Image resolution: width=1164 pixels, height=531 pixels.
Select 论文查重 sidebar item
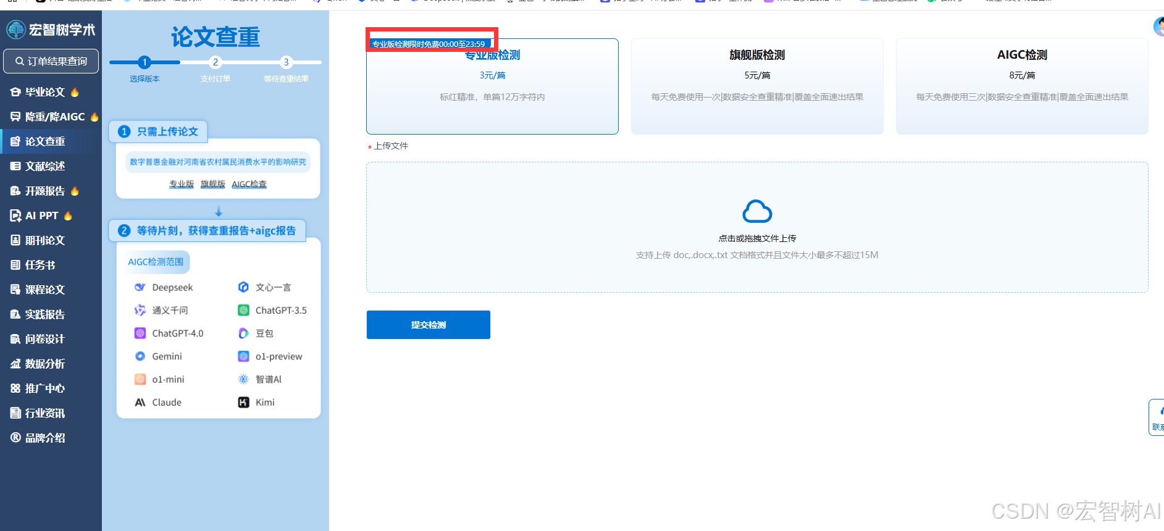point(51,141)
